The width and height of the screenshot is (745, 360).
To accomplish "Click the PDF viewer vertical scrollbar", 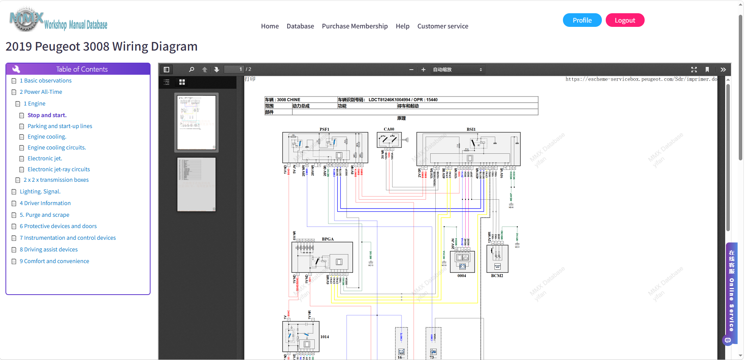I will (728, 158).
